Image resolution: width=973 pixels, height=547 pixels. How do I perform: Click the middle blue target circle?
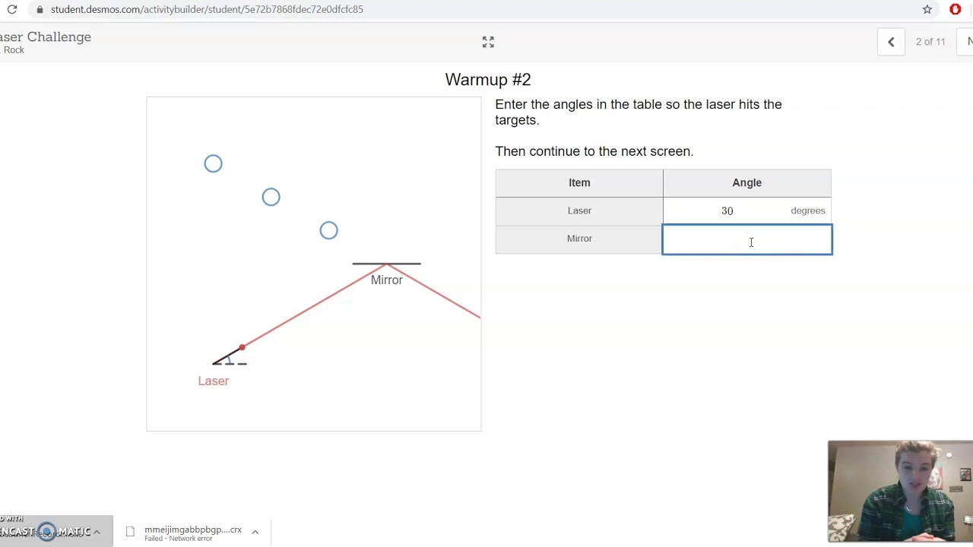coord(271,197)
